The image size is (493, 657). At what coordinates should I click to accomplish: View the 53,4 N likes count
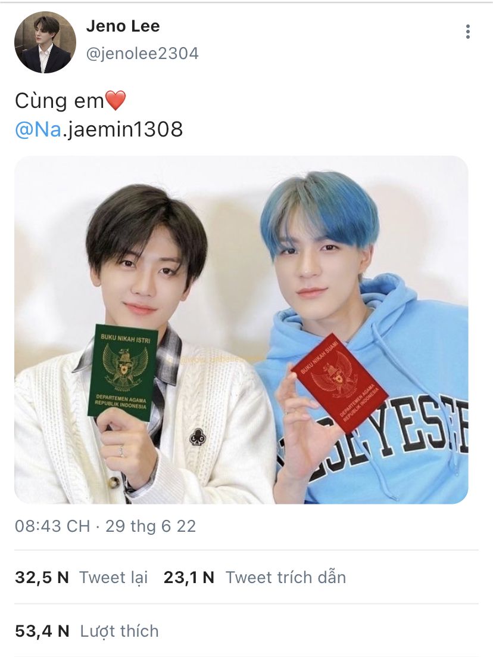[42, 631]
